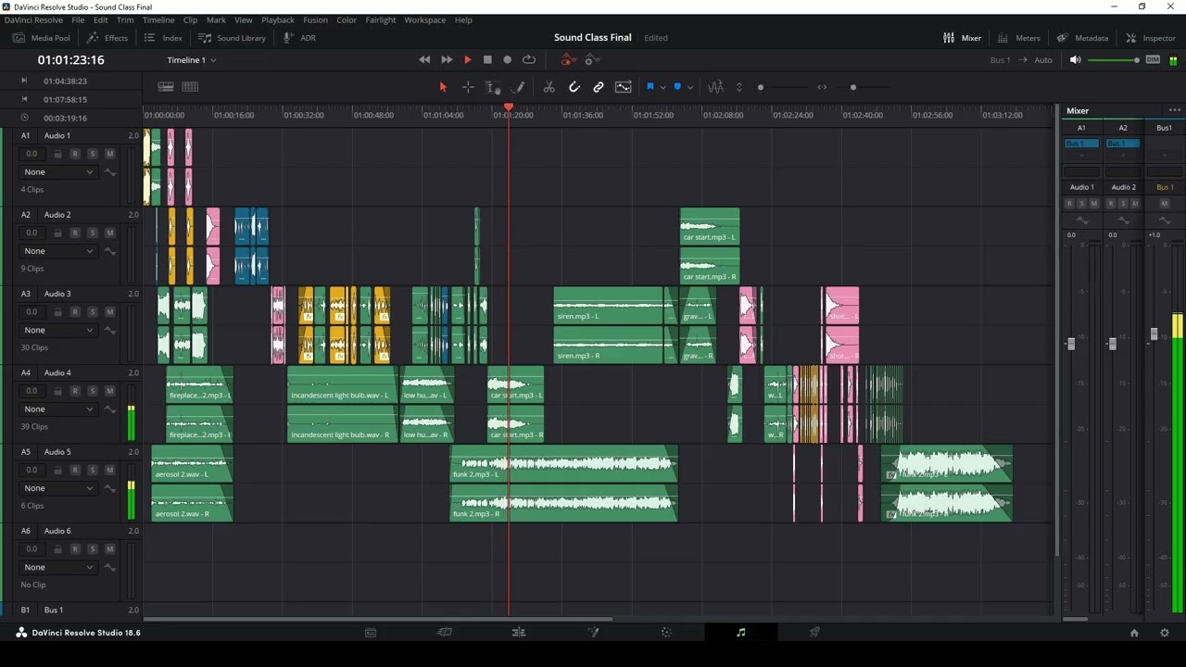Rewind playback with the fast reverse button
Screen dimensions: 1186x667
tap(424, 60)
